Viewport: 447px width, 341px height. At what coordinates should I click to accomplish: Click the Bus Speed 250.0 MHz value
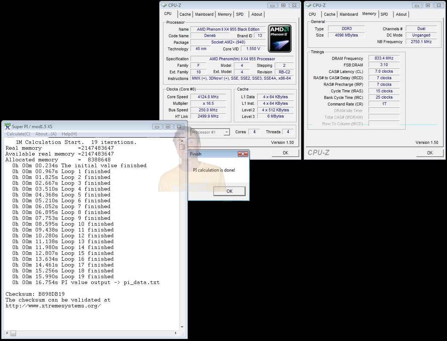coord(208,110)
